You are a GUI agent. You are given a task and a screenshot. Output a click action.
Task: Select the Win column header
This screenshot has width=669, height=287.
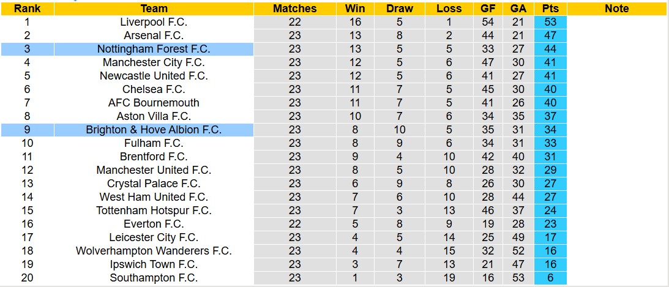[355, 9]
